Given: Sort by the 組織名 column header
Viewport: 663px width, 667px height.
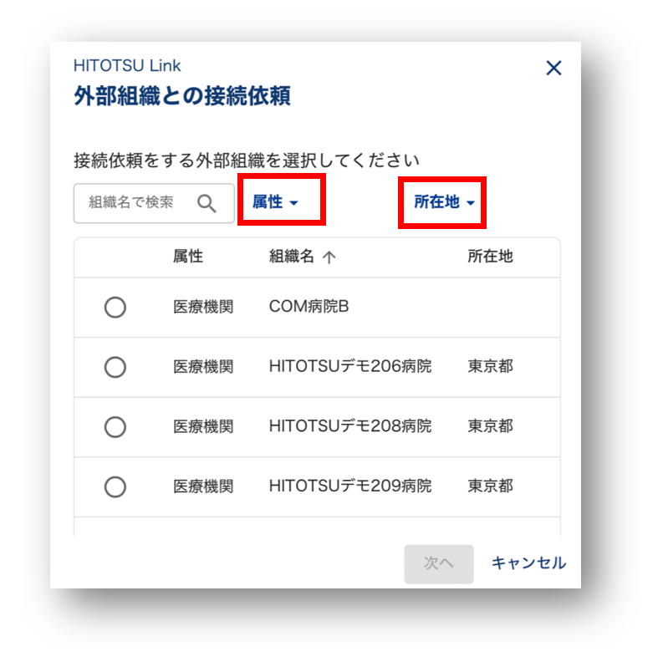Looking at the screenshot, I should tap(292, 257).
